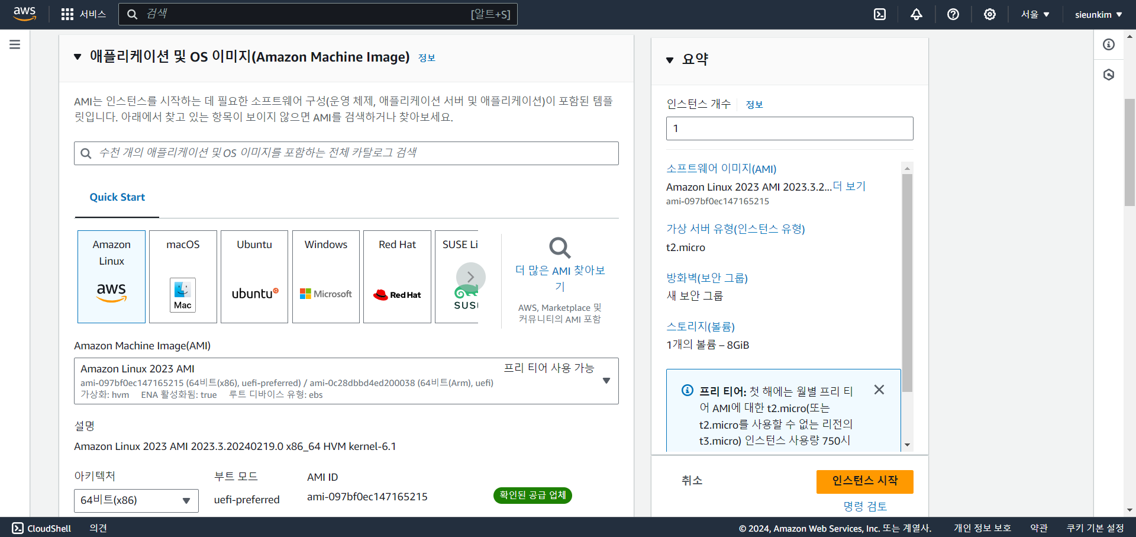Click the summary panel scrollbar thumb
The image size is (1136, 537).
907,282
